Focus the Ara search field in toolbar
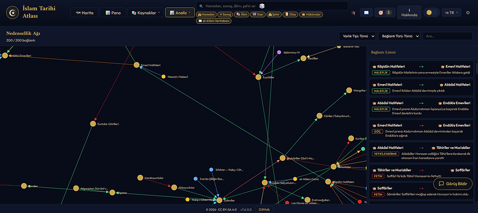 coord(447,36)
